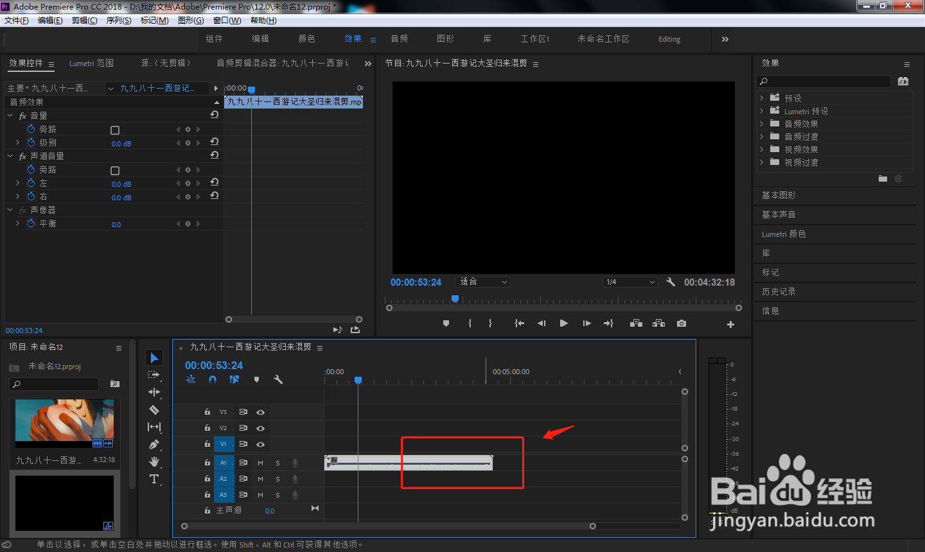
Task: Expand the 预设 effects folder
Action: (x=762, y=98)
